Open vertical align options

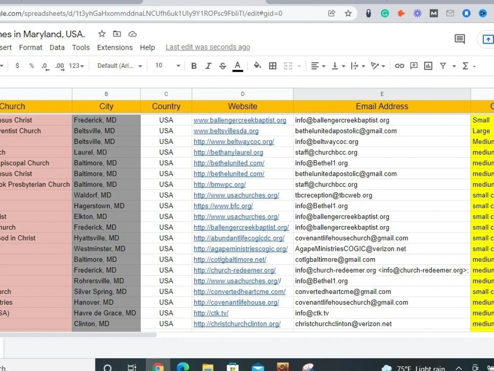coord(338,66)
